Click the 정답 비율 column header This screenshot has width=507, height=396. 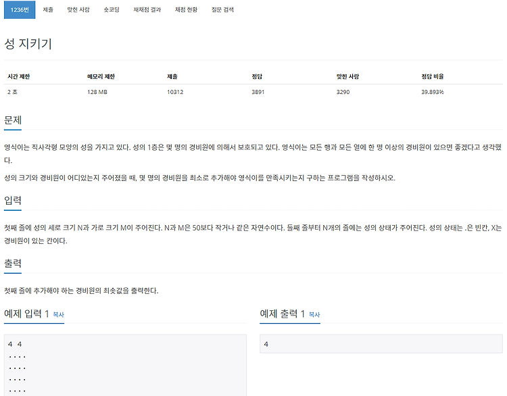coord(433,76)
